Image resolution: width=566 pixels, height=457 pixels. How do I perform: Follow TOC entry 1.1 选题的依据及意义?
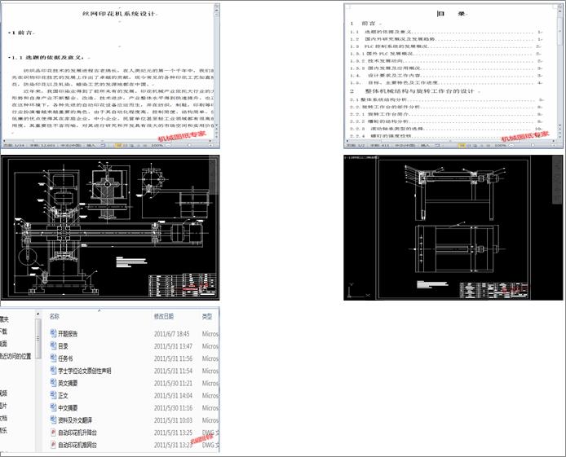(446, 32)
